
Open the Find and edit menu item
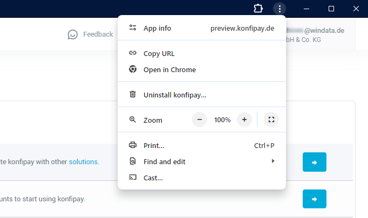point(165,161)
